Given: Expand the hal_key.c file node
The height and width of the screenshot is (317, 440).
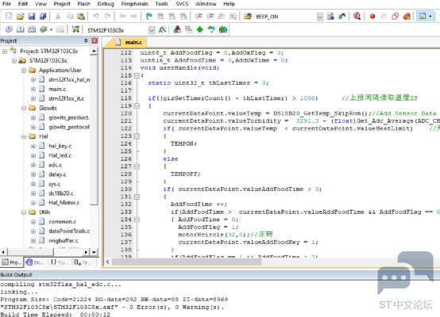Looking at the screenshot, I should pos(33,146).
